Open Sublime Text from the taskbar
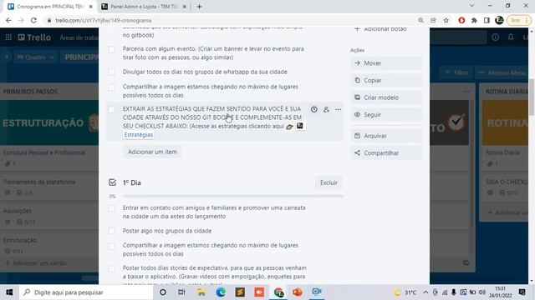The image size is (535, 300). [x=240, y=292]
